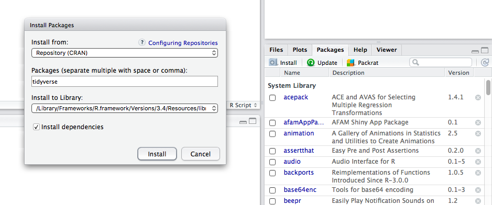Click the acepack version 1.4.1
Screen dimensions: 492x205
click(456, 97)
